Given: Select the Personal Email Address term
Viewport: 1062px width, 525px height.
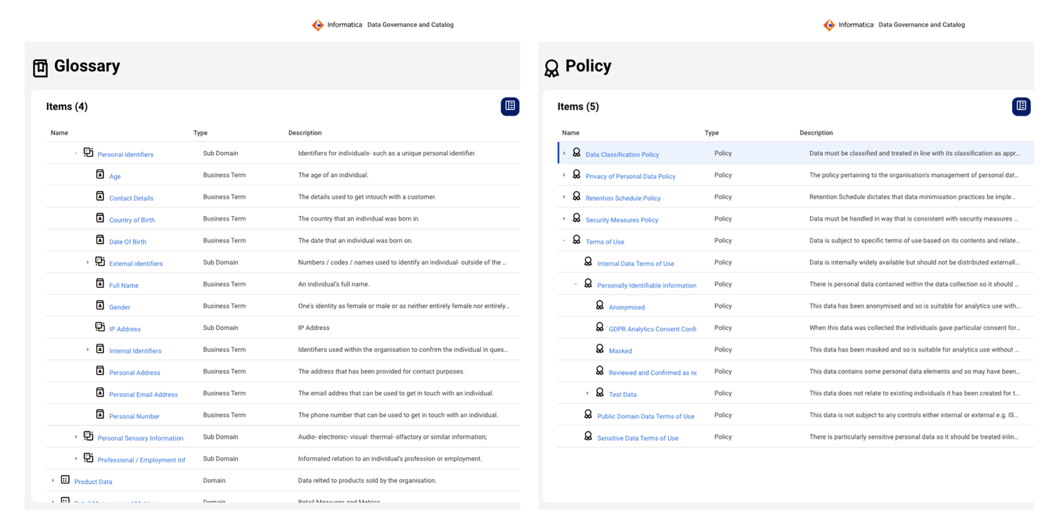Looking at the screenshot, I should (143, 394).
